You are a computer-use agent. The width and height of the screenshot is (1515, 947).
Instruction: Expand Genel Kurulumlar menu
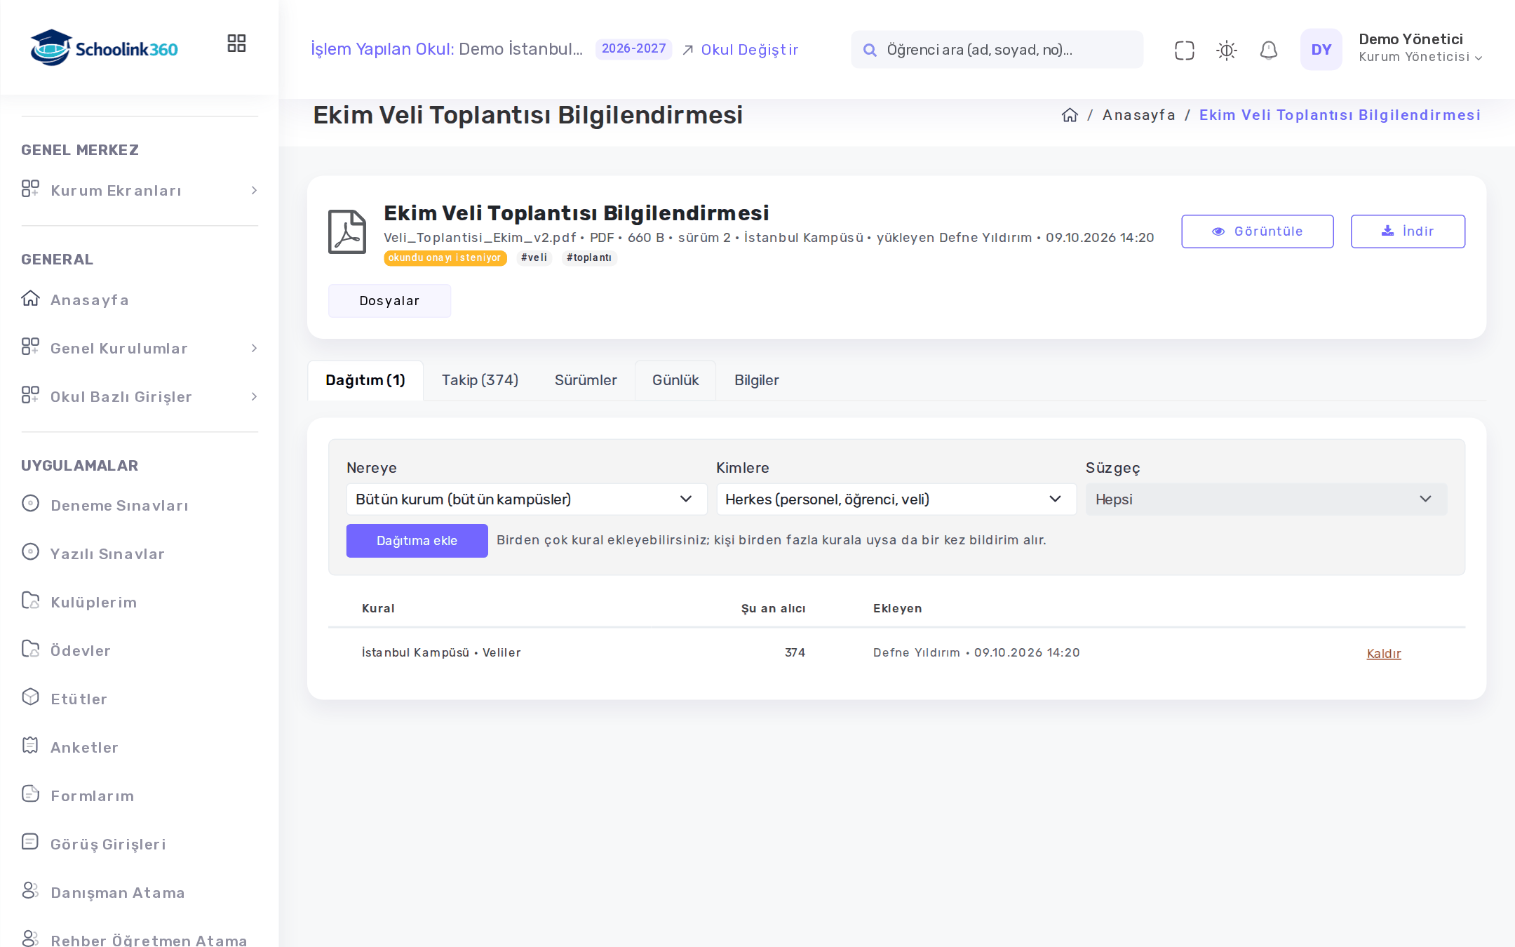(140, 349)
